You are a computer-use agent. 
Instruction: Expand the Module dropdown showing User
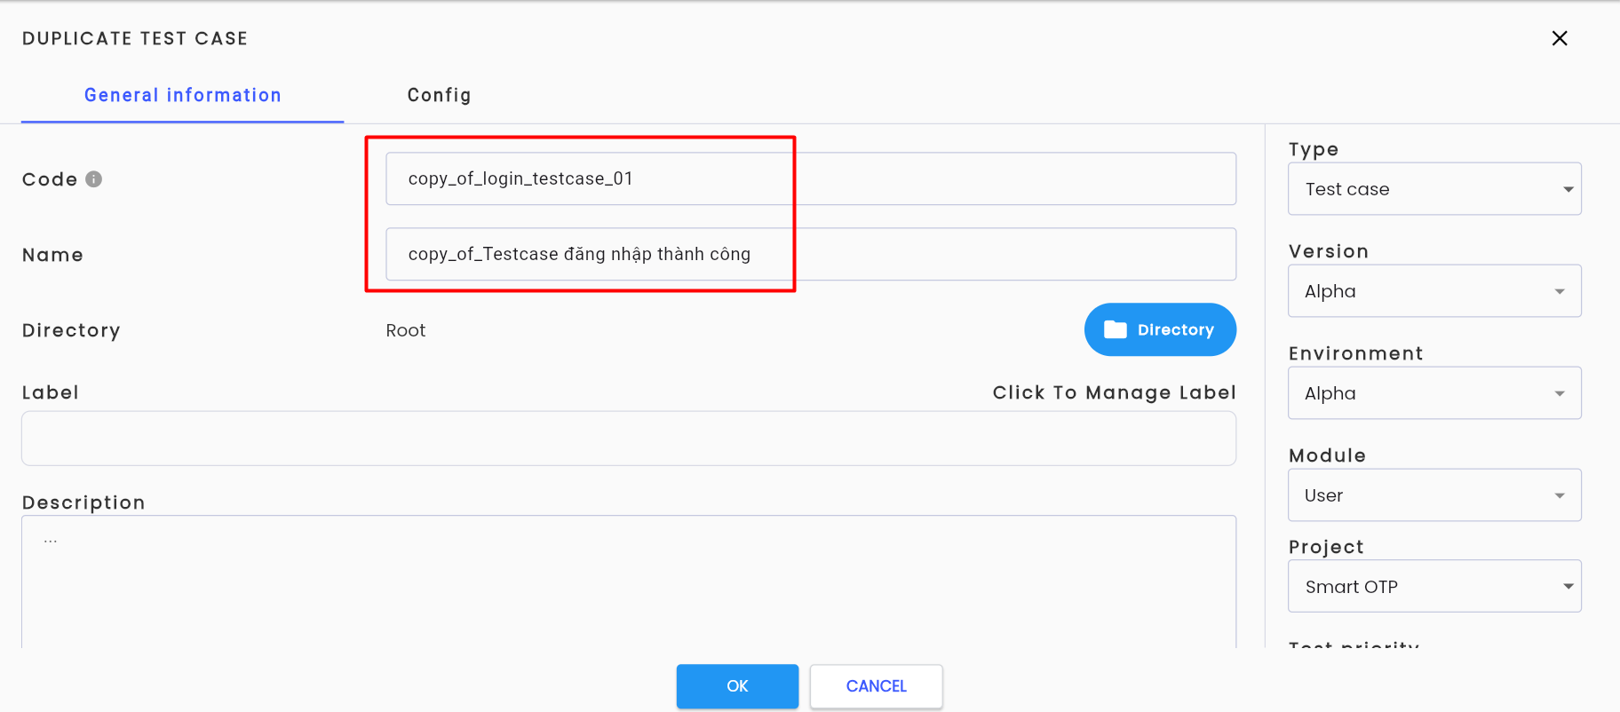pos(1434,495)
